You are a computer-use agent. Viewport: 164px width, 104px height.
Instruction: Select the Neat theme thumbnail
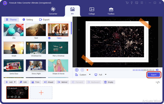coord(36,30)
